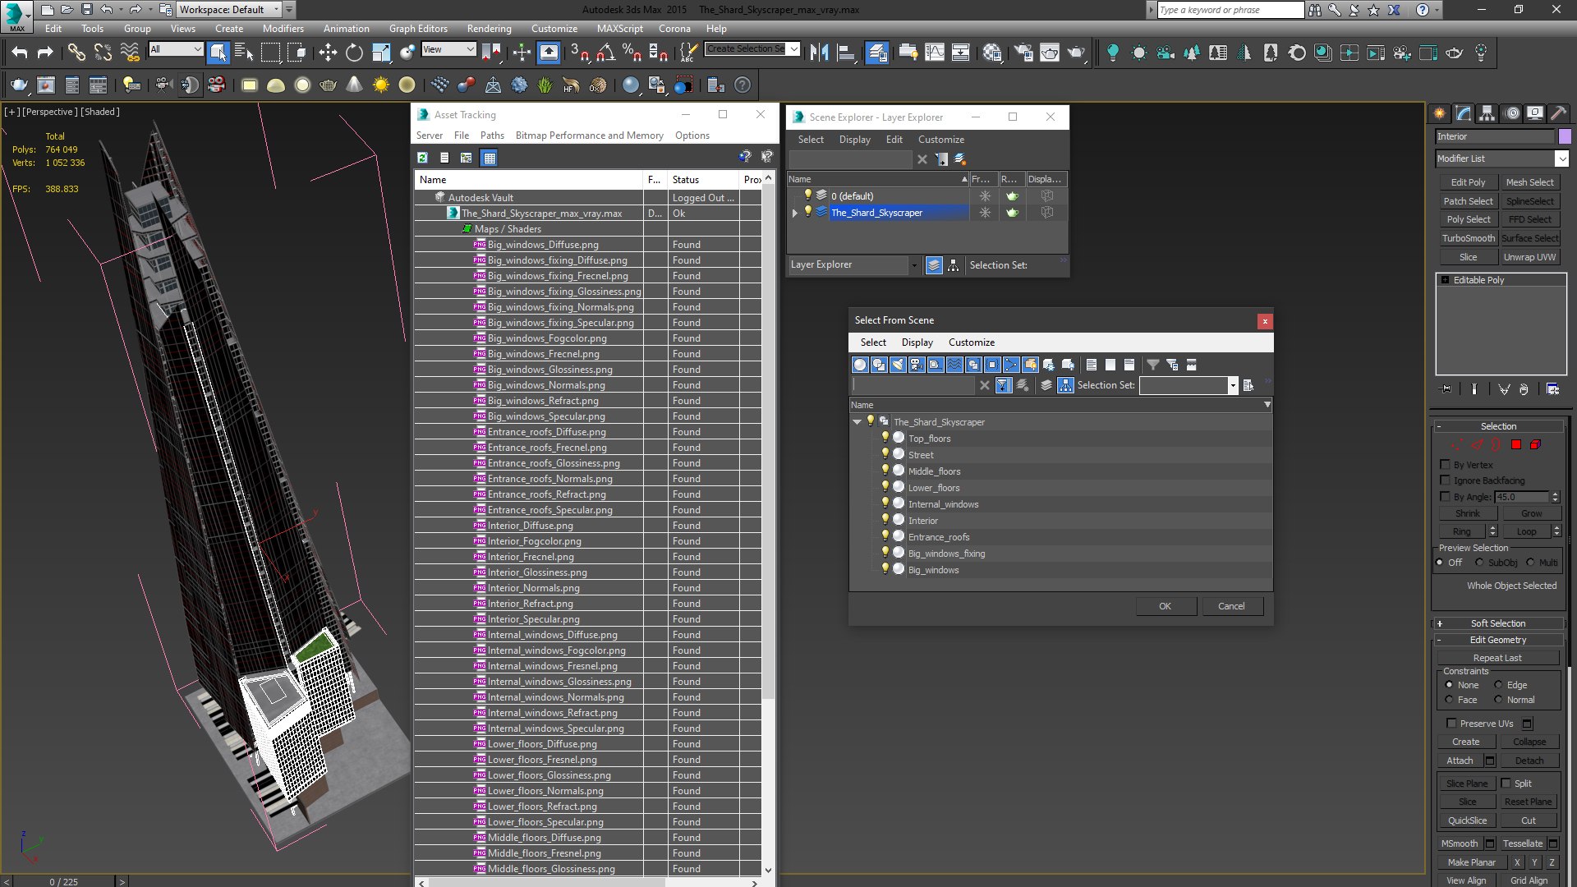The width and height of the screenshot is (1577, 887).
Task: Enable the By Vertex checkbox
Action: 1446,465
